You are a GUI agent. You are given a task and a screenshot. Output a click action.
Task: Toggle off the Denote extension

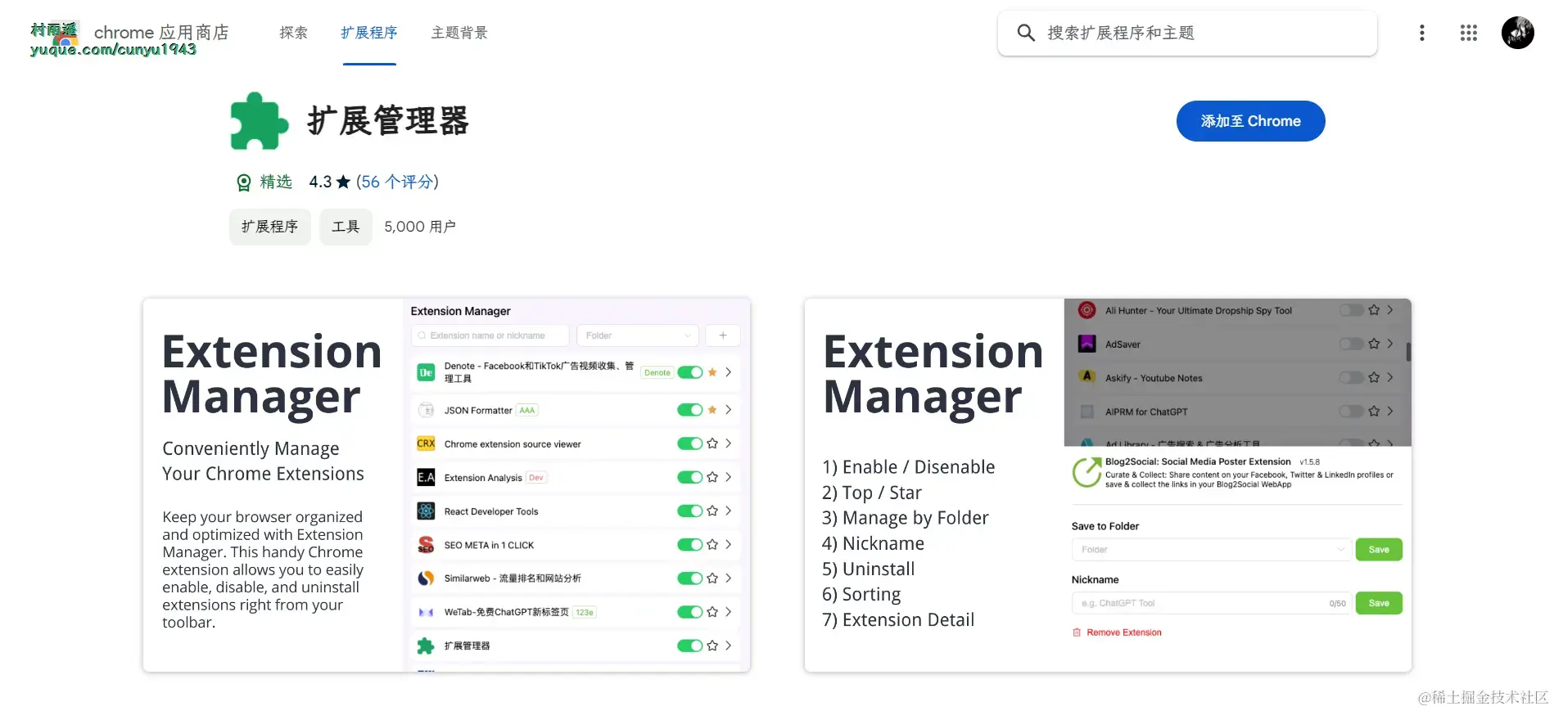click(690, 372)
